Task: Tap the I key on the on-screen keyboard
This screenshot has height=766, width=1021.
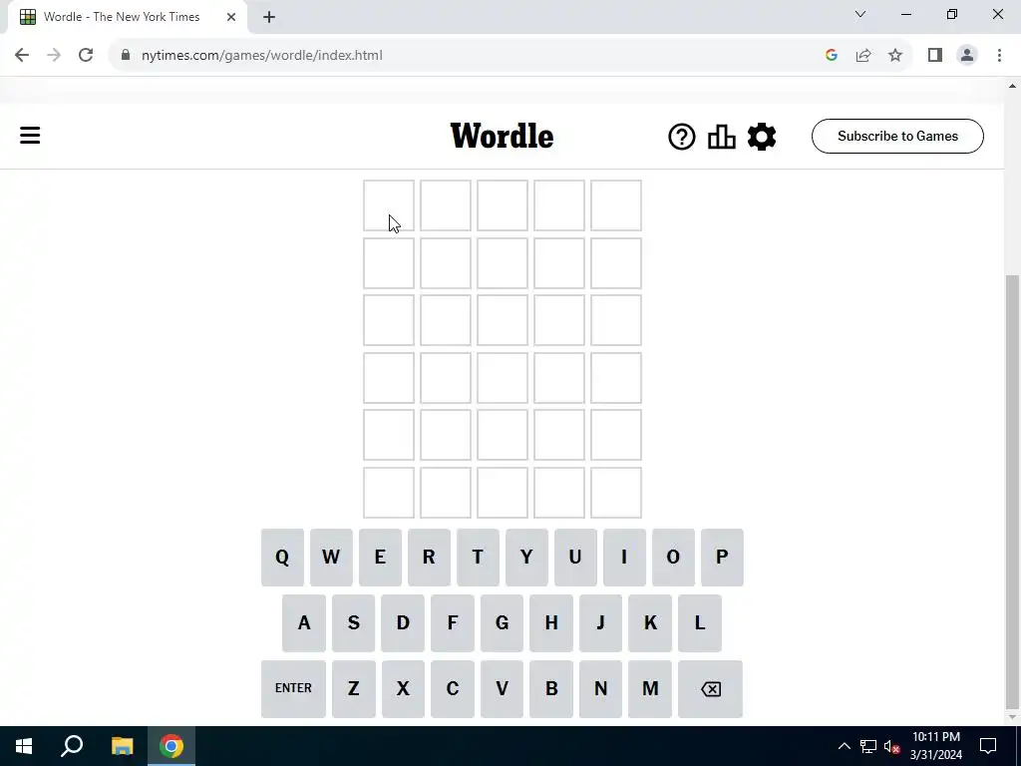Action: click(624, 557)
